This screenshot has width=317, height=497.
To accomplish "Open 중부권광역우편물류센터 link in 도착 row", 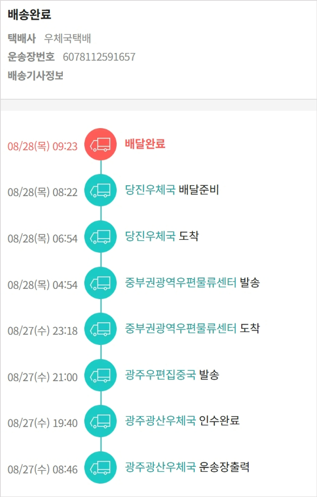I will [x=180, y=328].
